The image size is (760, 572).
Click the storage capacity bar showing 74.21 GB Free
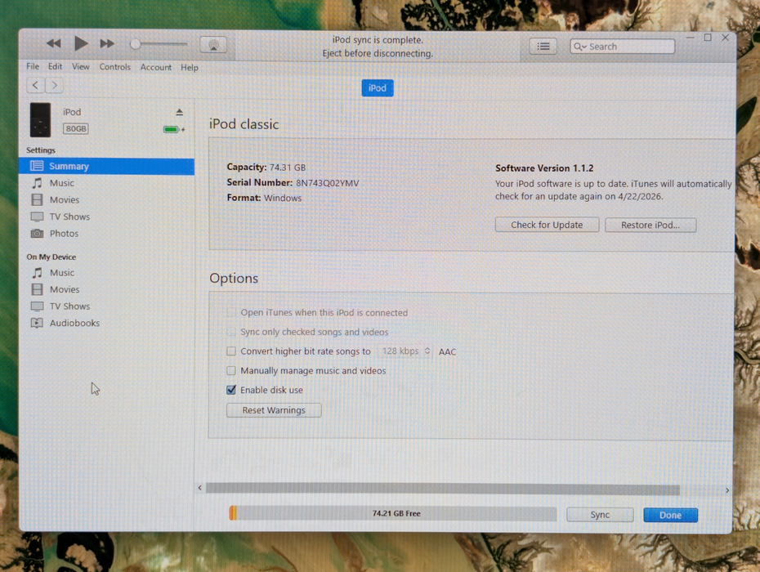[392, 513]
